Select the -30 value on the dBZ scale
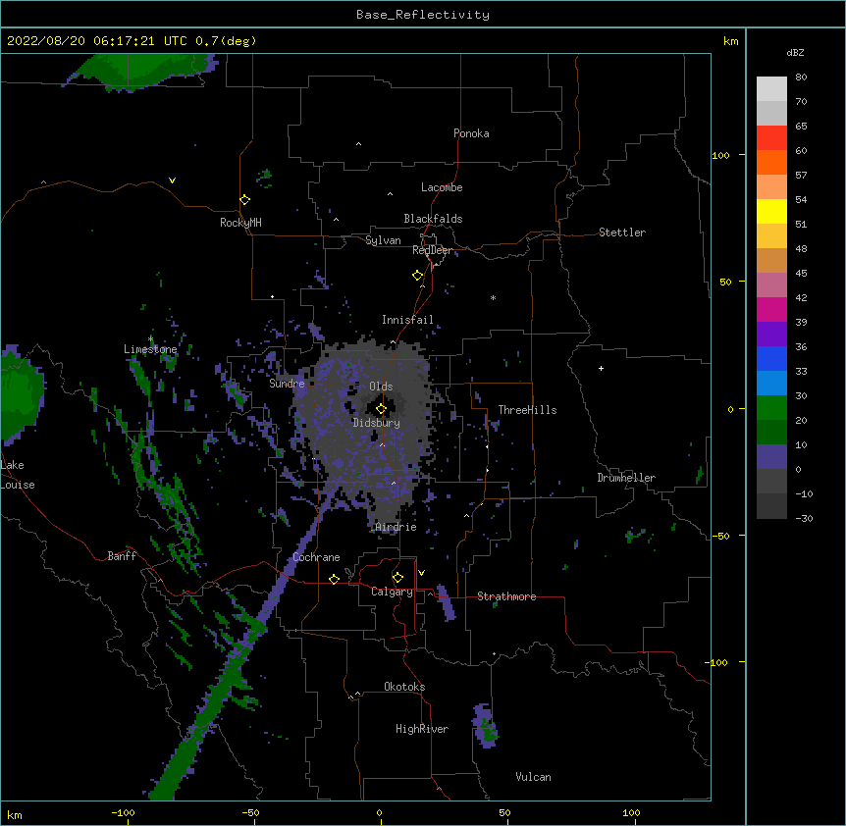 point(804,518)
